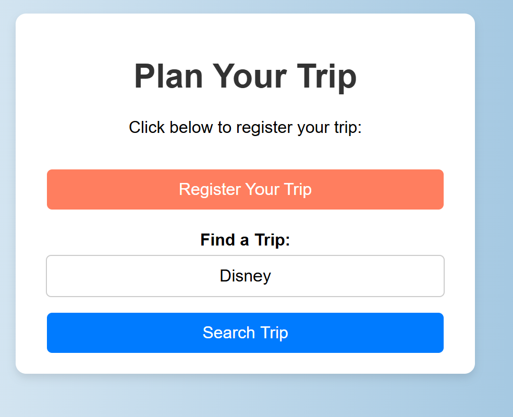Click the word 'Trip' in the main heading

point(326,77)
